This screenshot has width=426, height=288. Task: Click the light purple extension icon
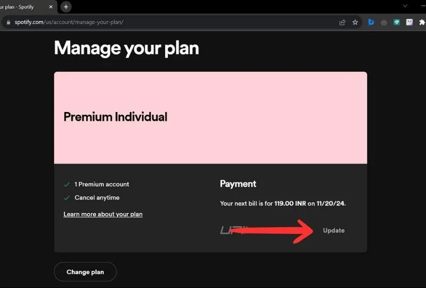[x=409, y=22]
